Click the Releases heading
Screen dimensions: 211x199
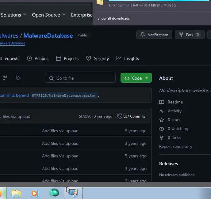(x=169, y=164)
